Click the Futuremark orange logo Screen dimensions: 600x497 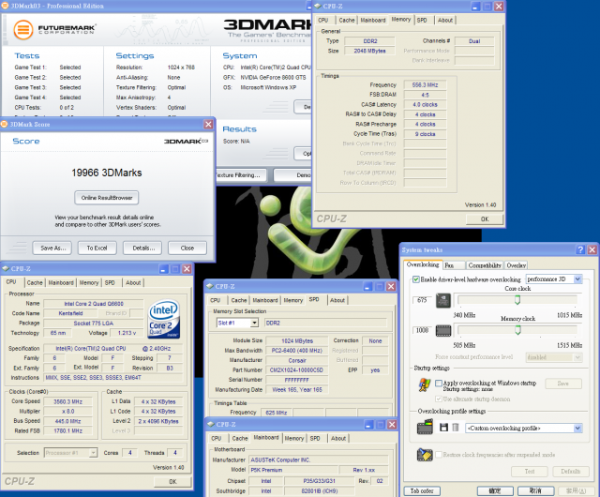pyautogui.click(x=23, y=29)
